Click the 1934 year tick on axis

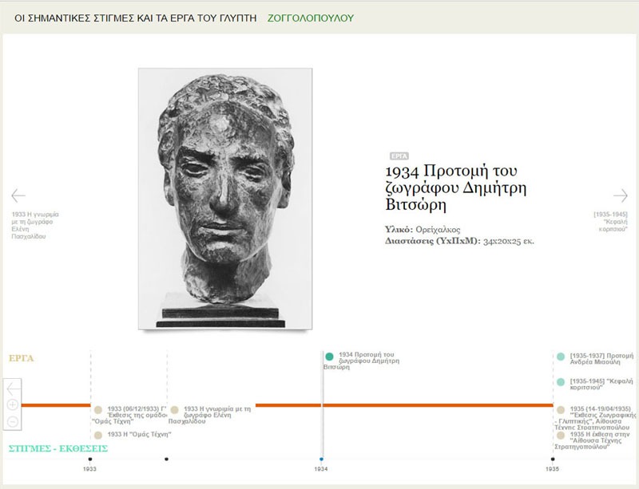[x=321, y=459]
